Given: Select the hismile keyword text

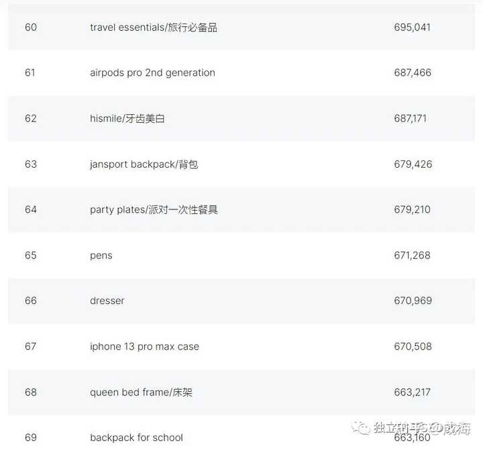Looking at the screenshot, I should [127, 118].
